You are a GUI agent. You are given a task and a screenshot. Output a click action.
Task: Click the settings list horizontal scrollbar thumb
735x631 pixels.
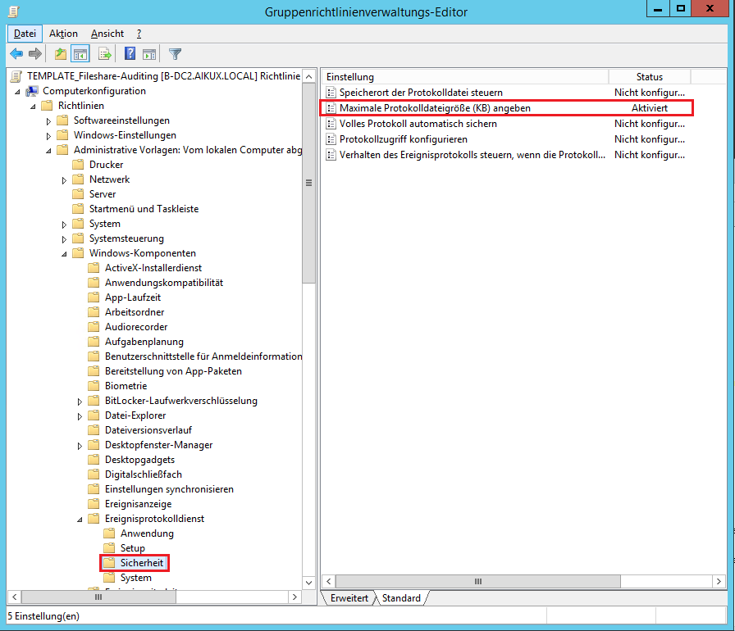tap(478, 581)
